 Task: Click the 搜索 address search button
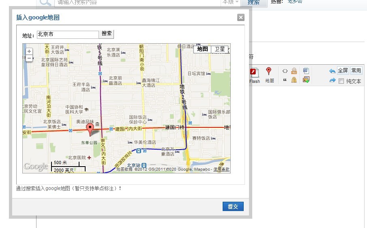click(107, 34)
